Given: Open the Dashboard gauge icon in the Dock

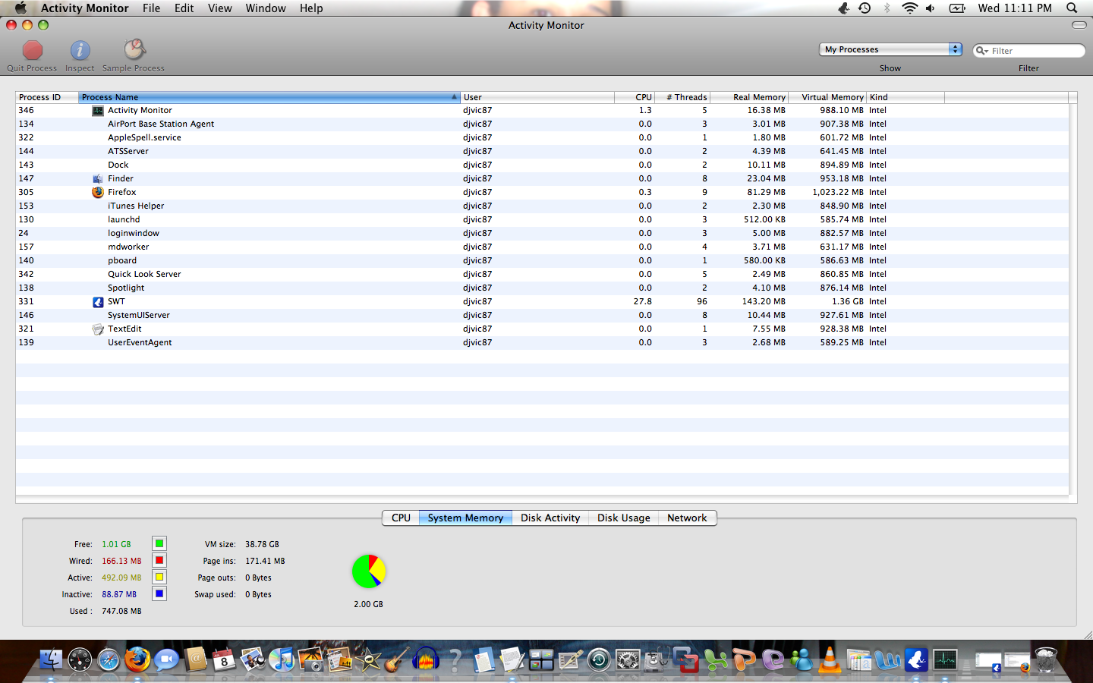Looking at the screenshot, I should [80, 659].
